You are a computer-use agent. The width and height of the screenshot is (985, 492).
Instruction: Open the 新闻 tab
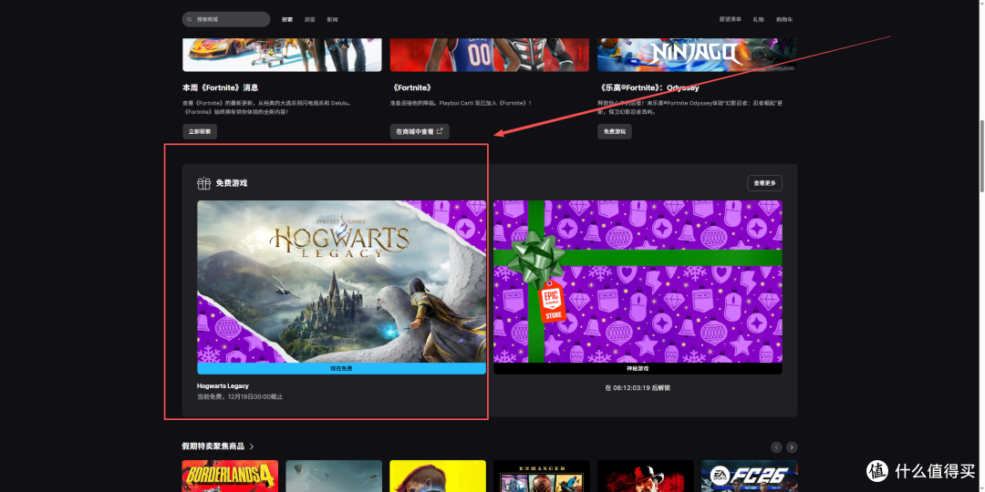(x=332, y=19)
